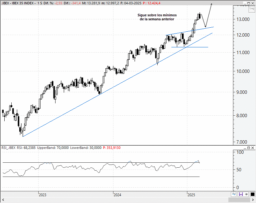Click the 'Dif.: -341,4' value
Screen dimensions: 256x203
click(x=72, y=3)
